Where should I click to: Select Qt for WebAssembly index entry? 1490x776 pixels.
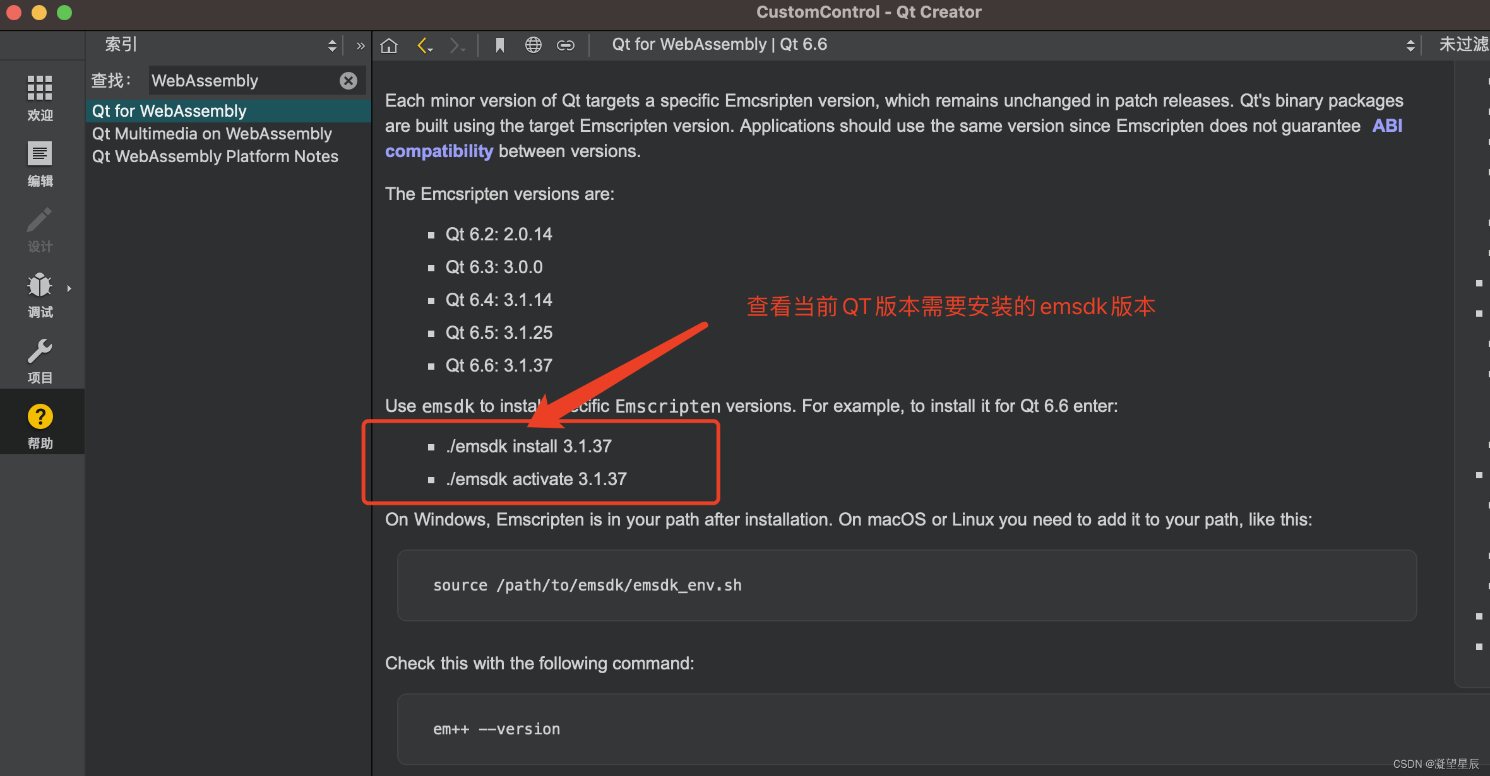[229, 111]
